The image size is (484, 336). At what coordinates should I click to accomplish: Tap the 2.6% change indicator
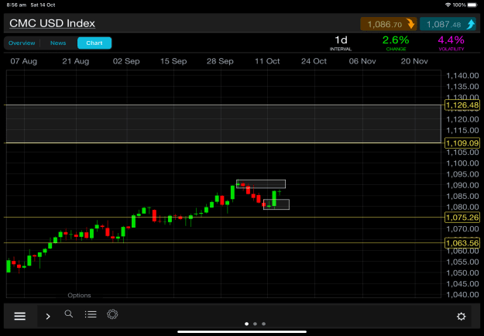pyautogui.click(x=396, y=43)
